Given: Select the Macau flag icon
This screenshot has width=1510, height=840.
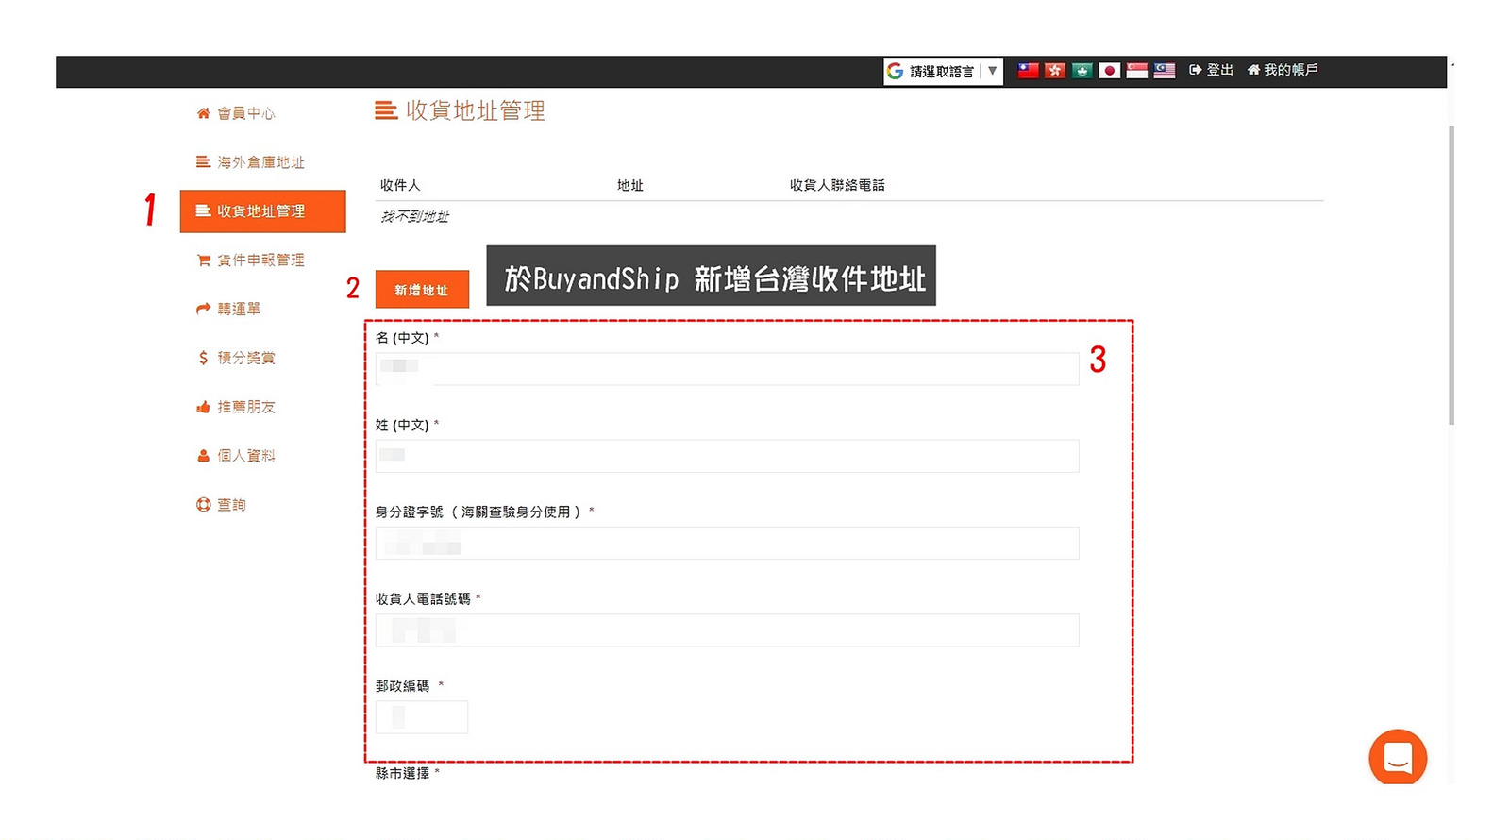Looking at the screenshot, I should click(1082, 71).
